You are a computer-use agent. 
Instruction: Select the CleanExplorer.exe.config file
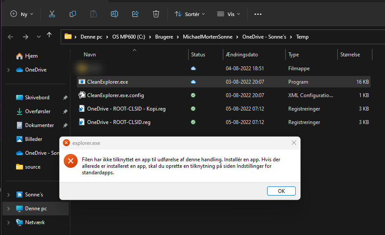[223, 95]
